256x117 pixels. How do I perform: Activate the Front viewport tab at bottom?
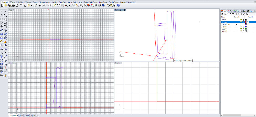[x=27, y=115]
